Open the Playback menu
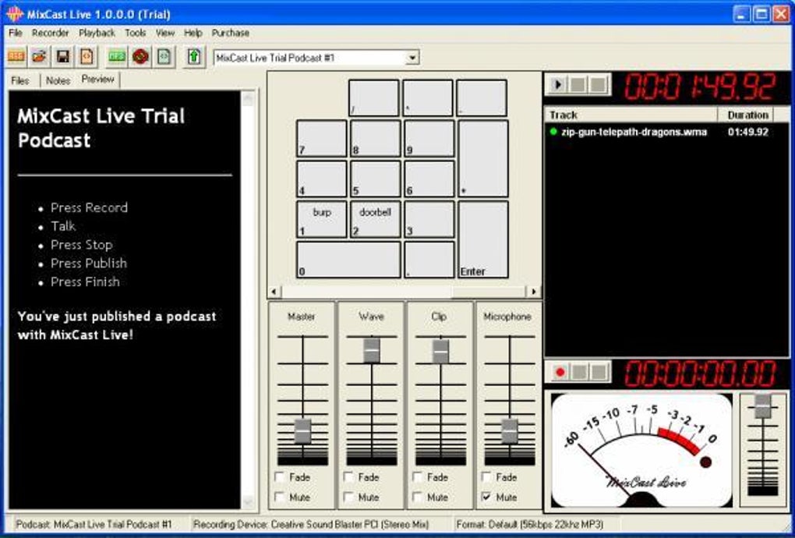The image size is (795, 538). click(x=97, y=33)
